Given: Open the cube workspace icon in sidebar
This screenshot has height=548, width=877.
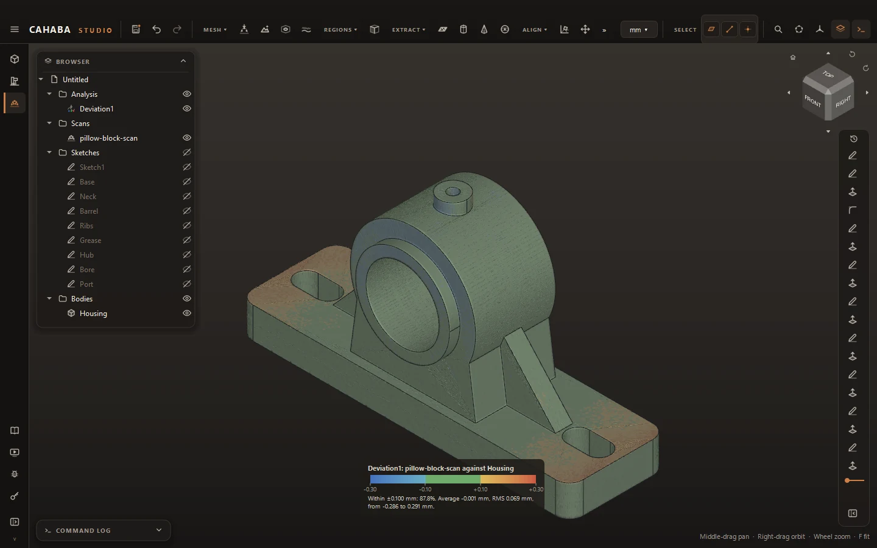Looking at the screenshot, I should click(x=15, y=59).
